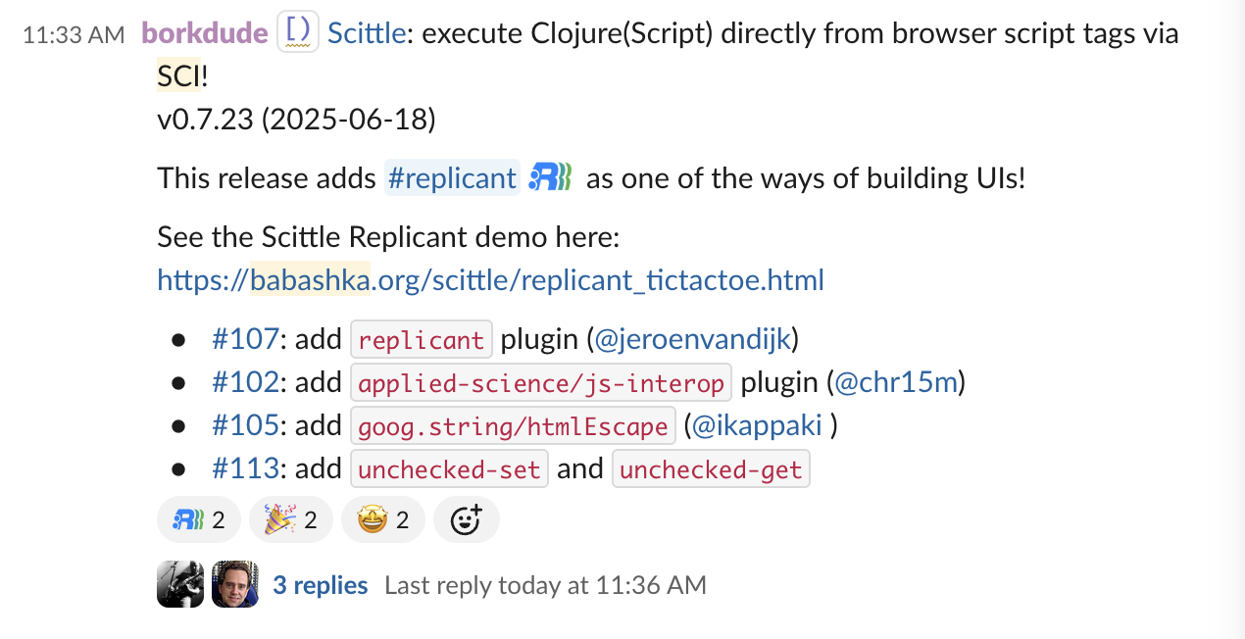
Task: Open issue #113 link
Action: click(245, 468)
